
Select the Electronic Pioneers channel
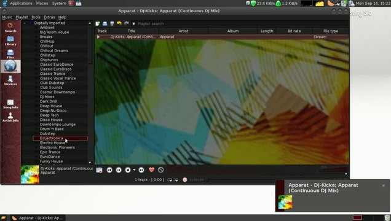(57, 147)
